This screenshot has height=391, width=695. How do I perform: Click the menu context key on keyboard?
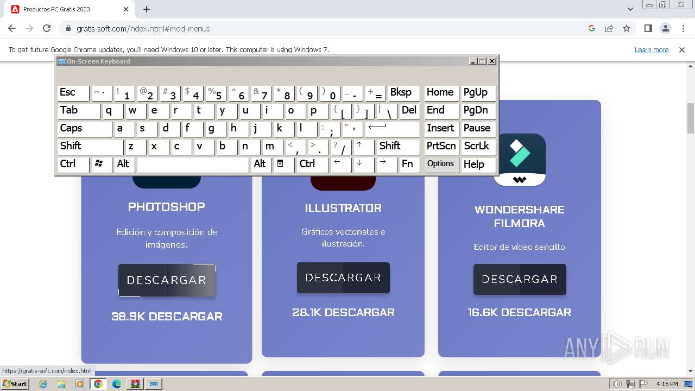point(283,165)
